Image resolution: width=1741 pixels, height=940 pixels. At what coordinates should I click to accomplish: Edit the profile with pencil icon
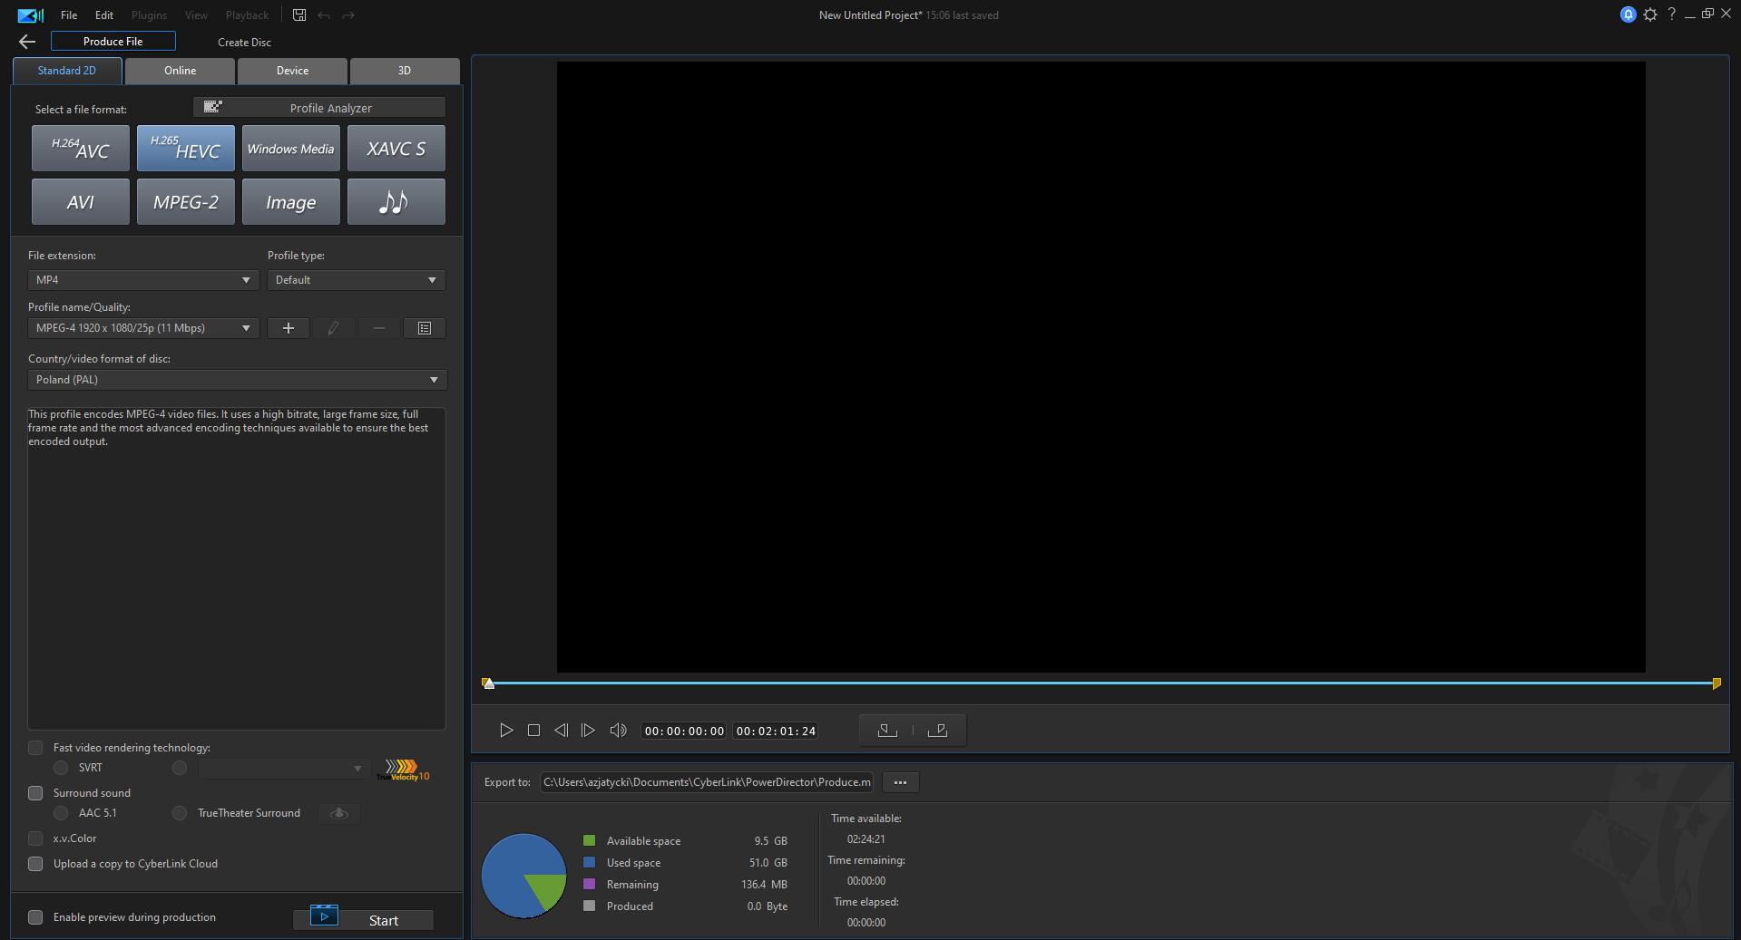334,328
